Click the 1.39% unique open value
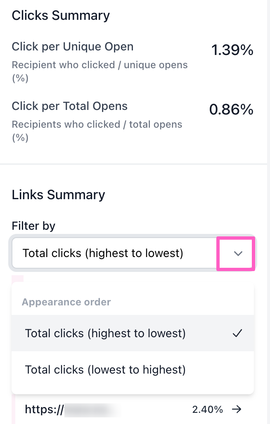The image size is (270, 424). pyautogui.click(x=232, y=50)
